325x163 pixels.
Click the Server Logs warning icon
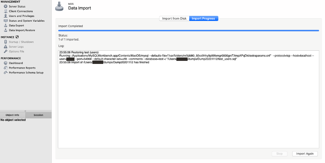(5, 47)
